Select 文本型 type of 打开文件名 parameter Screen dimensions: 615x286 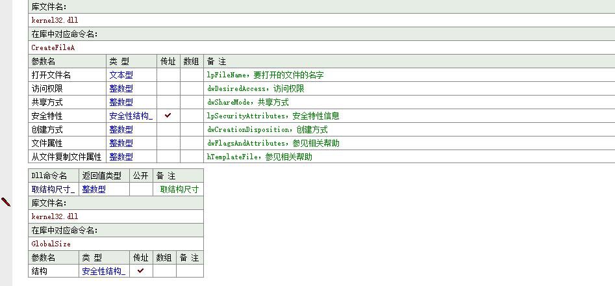pos(121,75)
